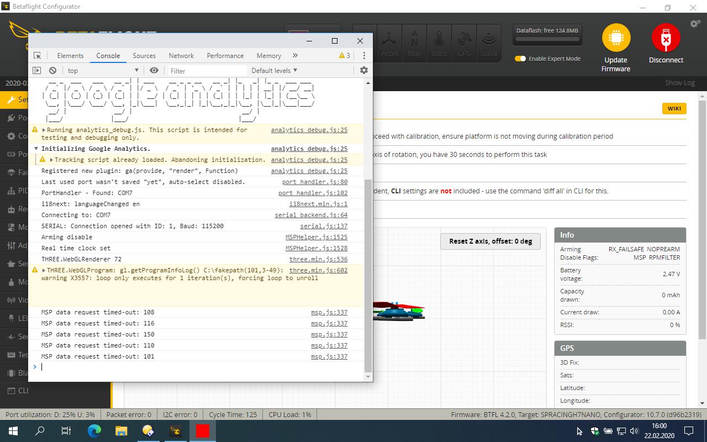The height and width of the screenshot is (442, 707).
Task: Click 'MSP data request timed-out: 108' message
Action: point(98,312)
